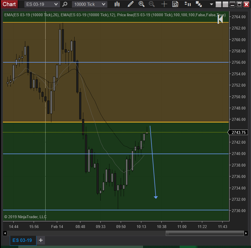251x248 pixels.
Task: Click the second gray link button square
Action: click(225, 4)
